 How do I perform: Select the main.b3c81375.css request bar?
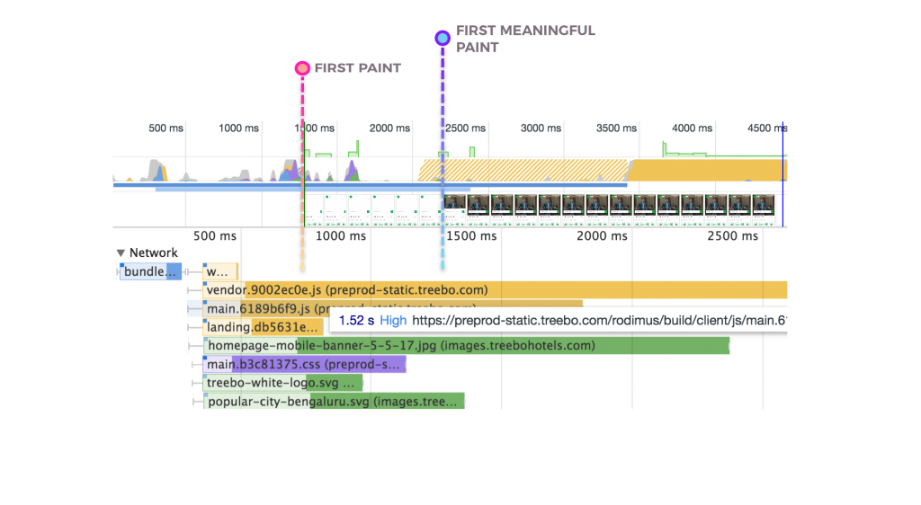[x=306, y=364]
